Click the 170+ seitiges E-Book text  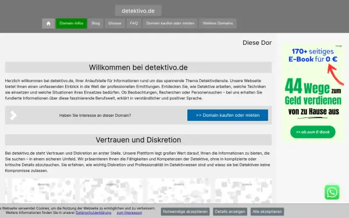pyautogui.click(x=313, y=55)
